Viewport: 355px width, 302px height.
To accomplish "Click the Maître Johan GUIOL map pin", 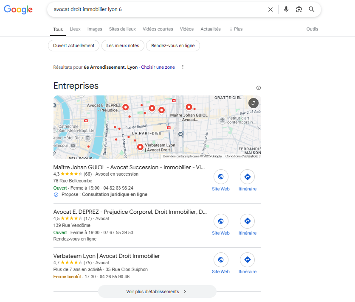I will pyautogui.click(x=189, y=107).
